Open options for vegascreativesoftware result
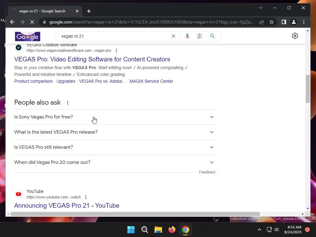The image size is (316, 237). click(x=116, y=51)
